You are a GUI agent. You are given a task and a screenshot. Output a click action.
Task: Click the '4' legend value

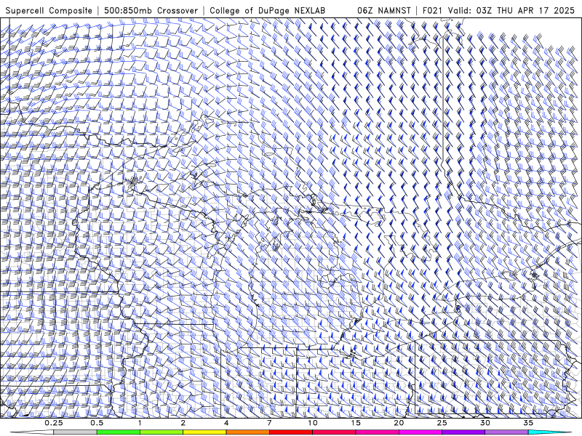click(x=226, y=423)
